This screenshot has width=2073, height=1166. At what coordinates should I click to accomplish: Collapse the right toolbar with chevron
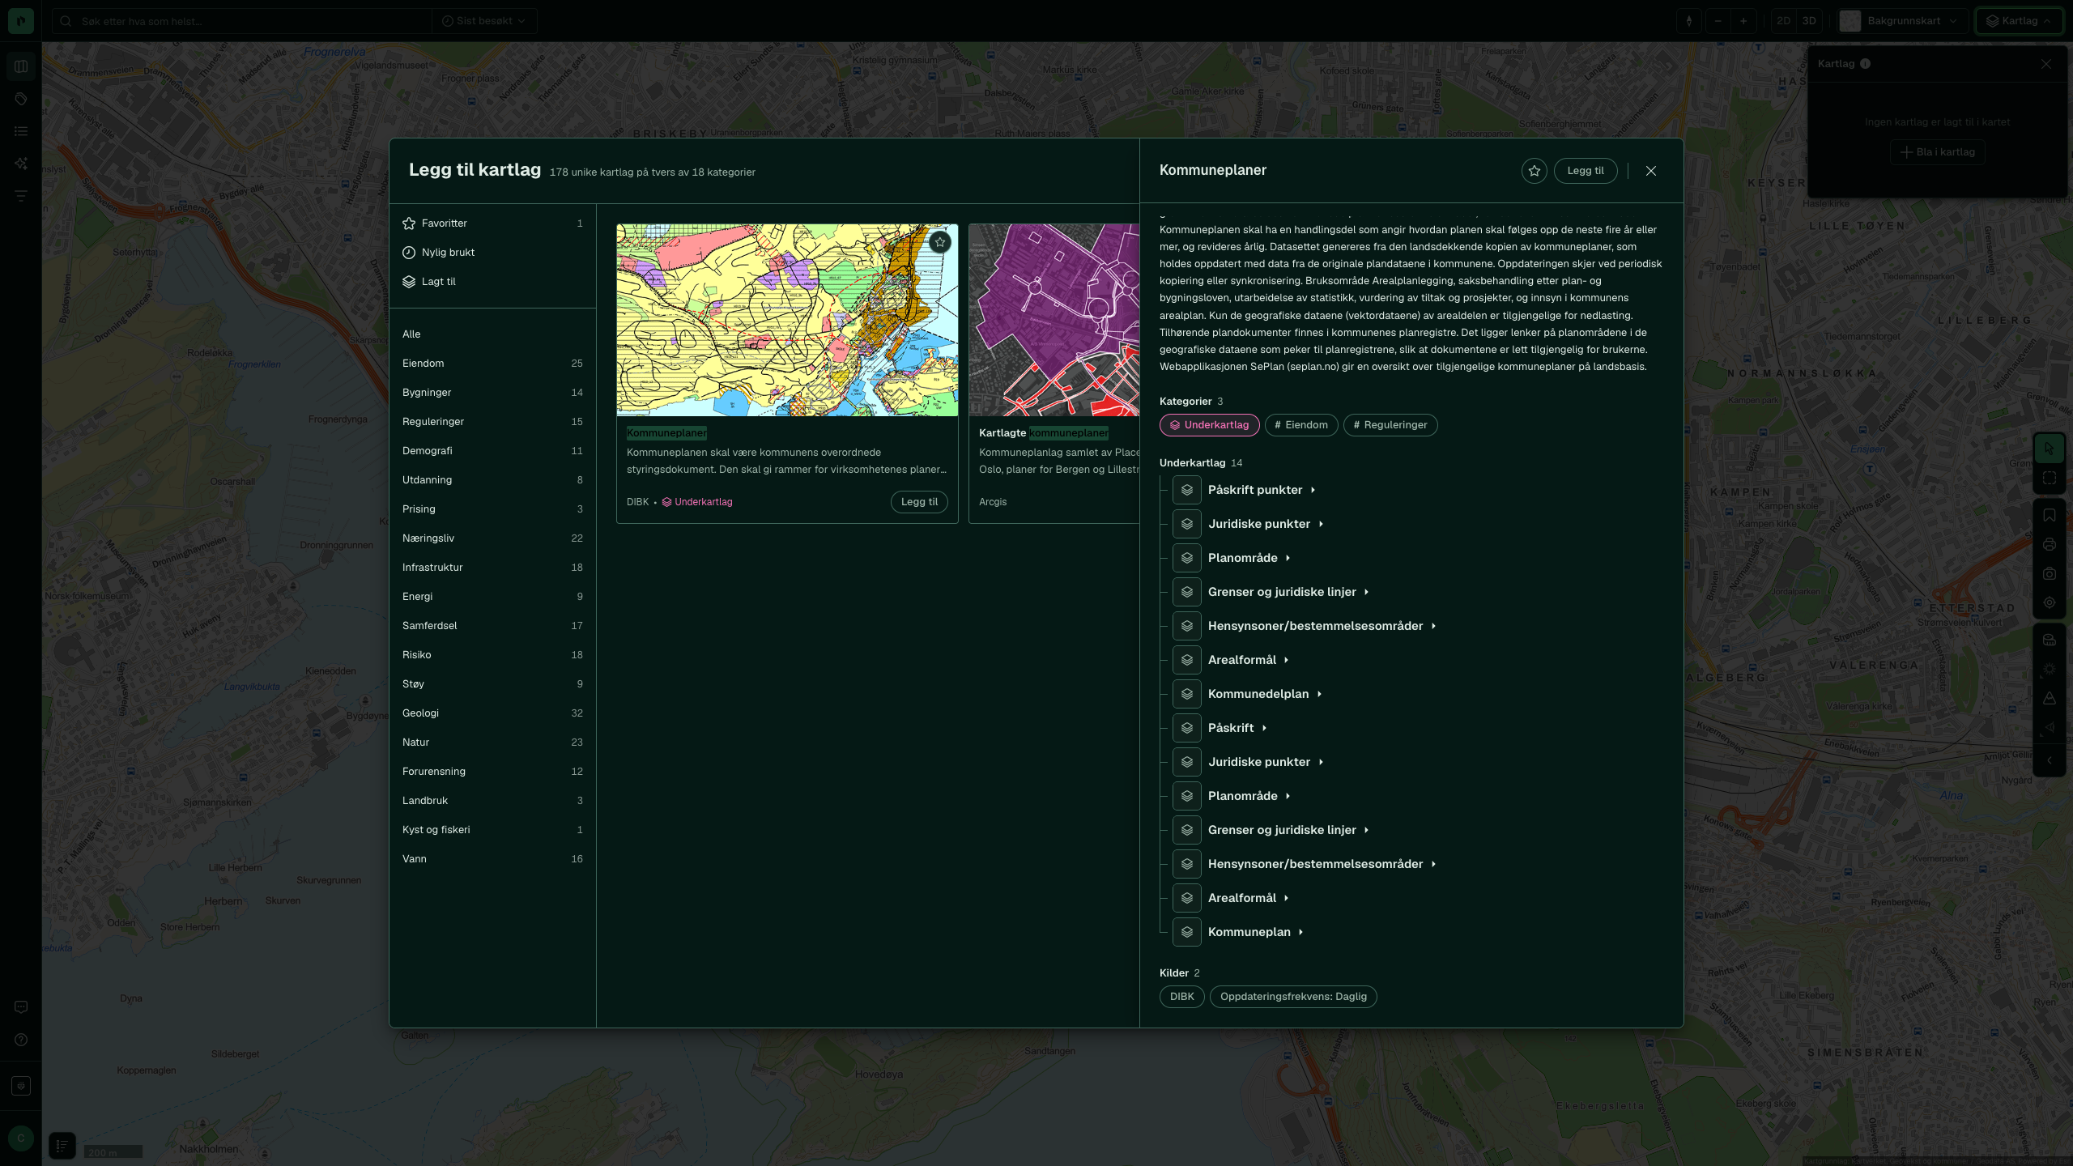(2050, 760)
